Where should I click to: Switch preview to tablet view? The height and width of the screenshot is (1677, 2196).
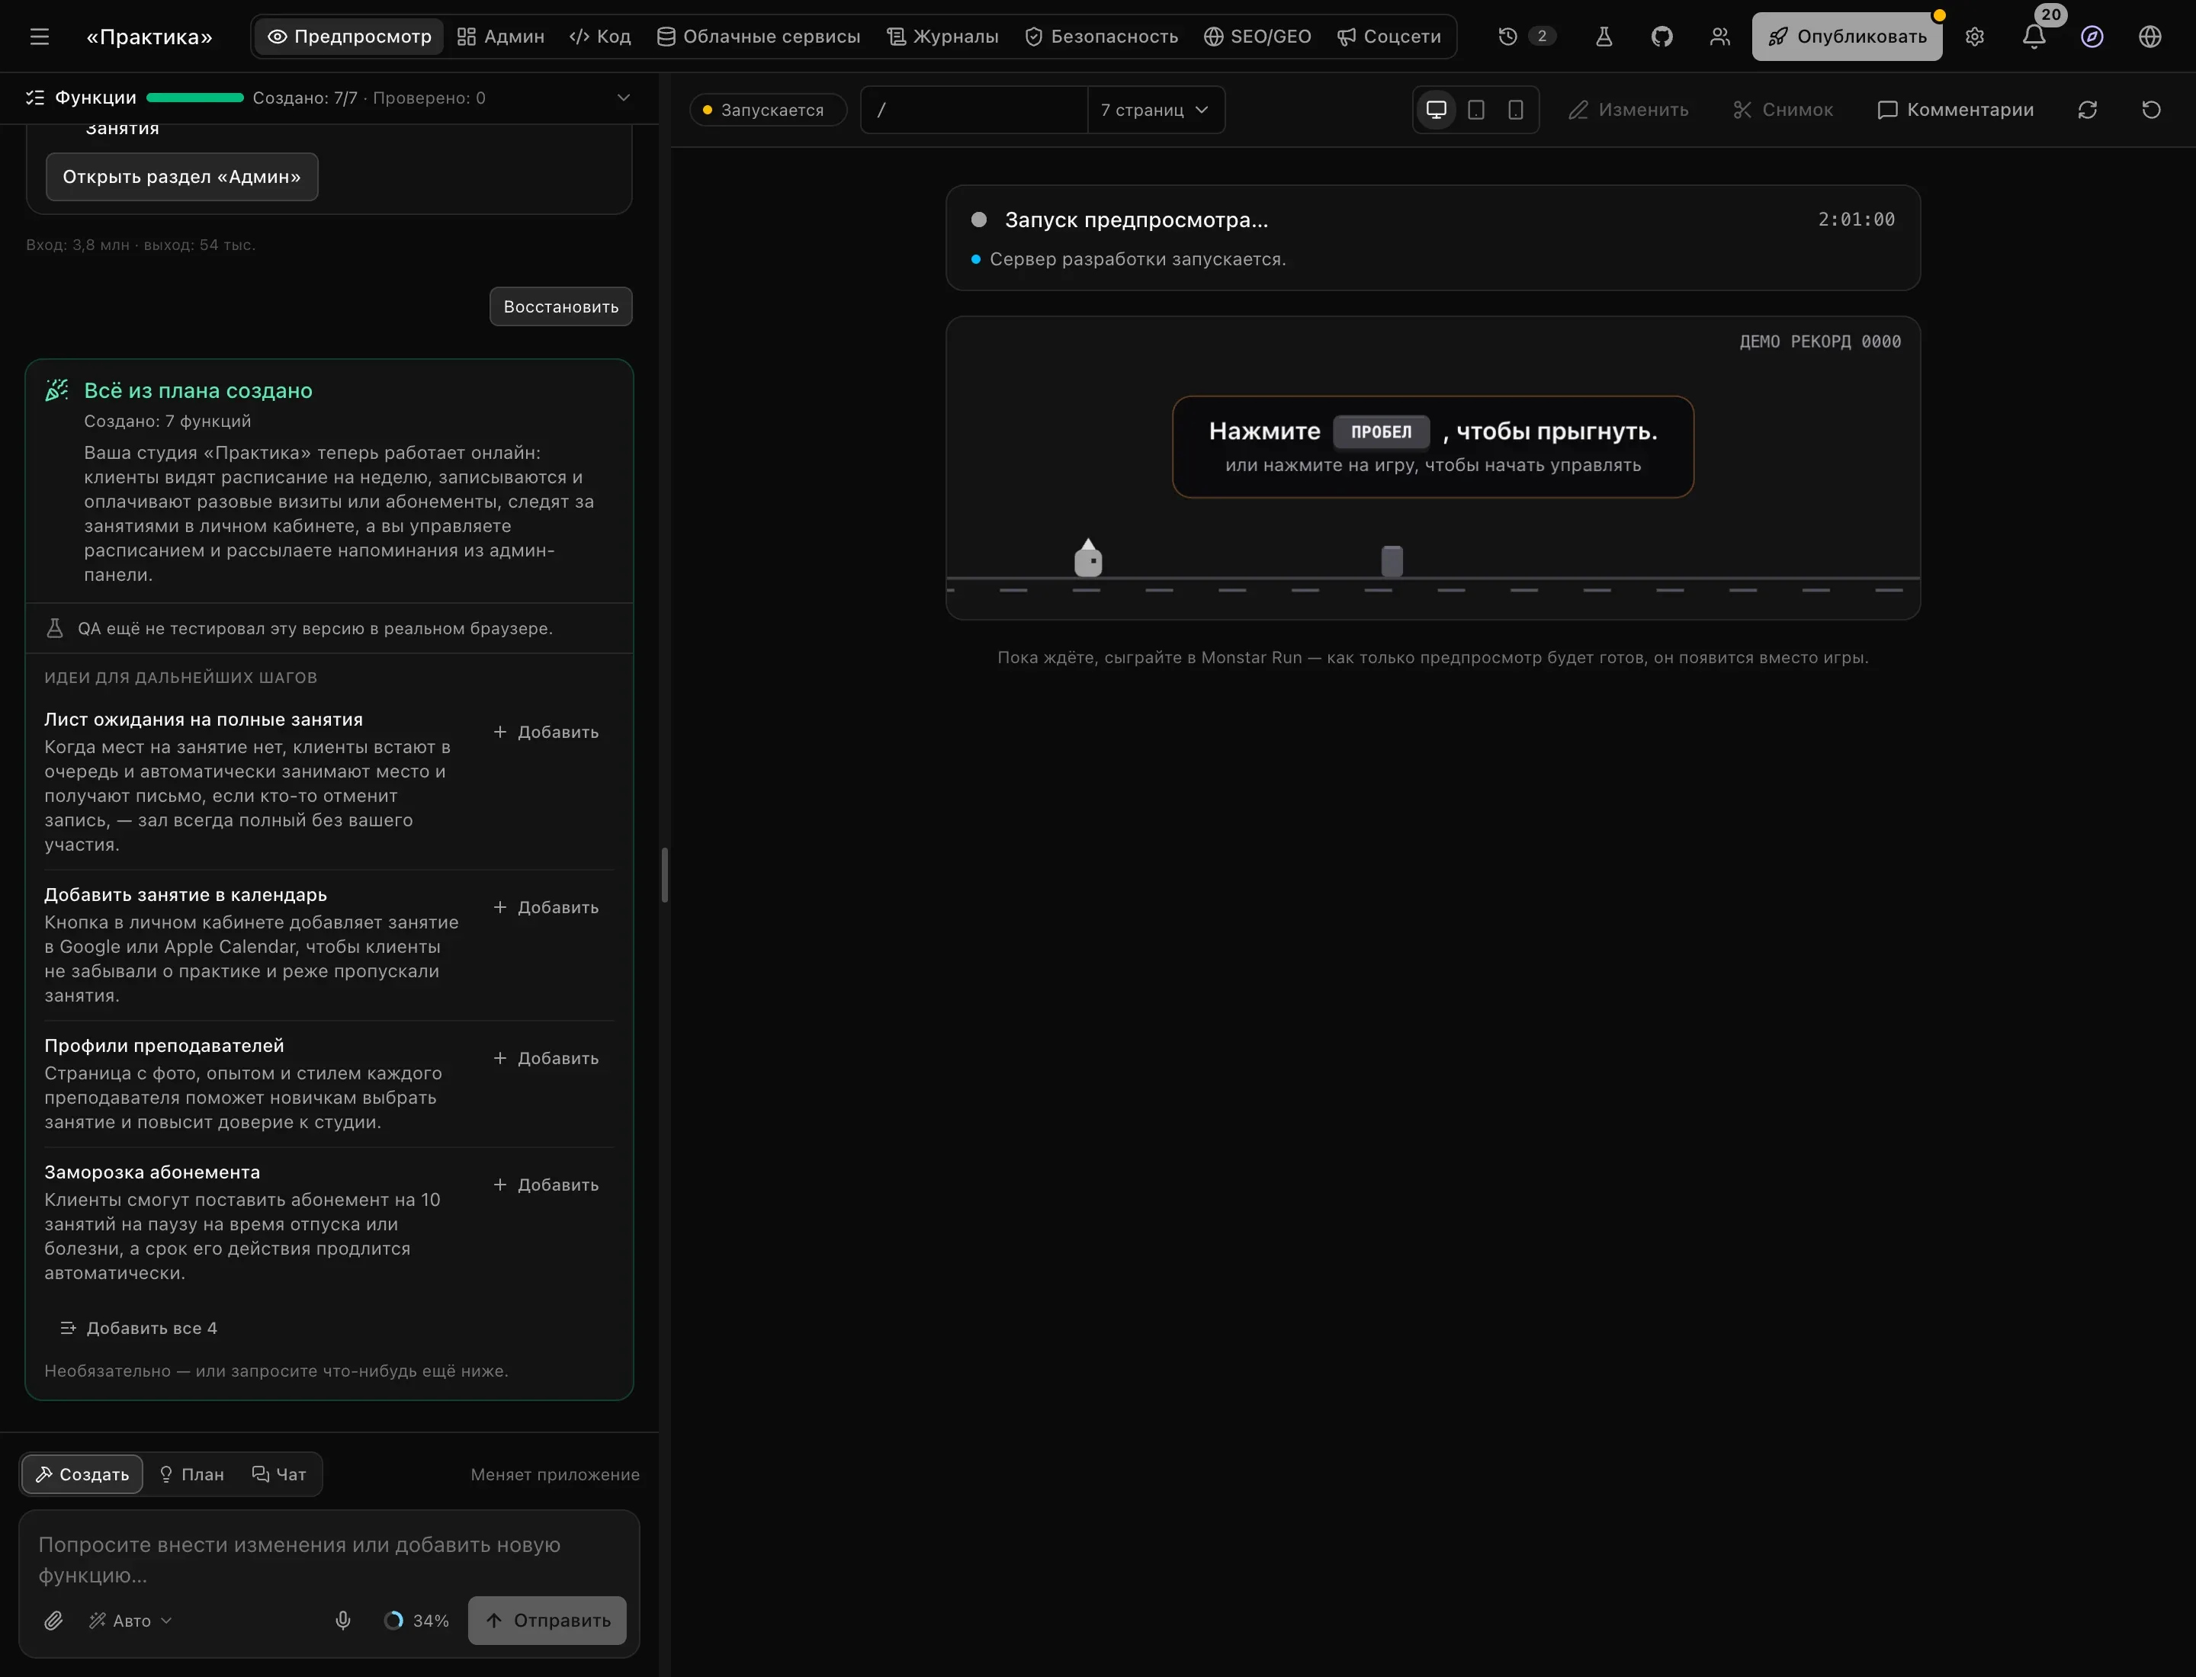tap(1476, 110)
